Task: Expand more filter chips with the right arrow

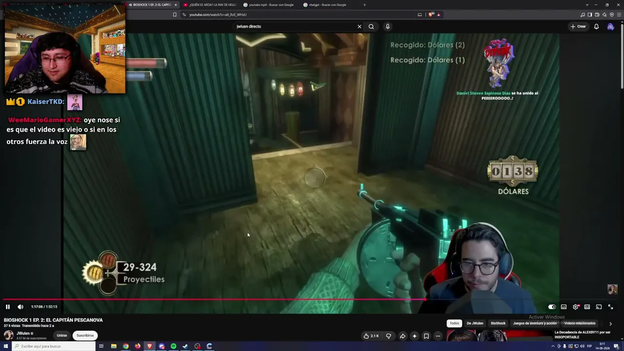Action: (610, 324)
